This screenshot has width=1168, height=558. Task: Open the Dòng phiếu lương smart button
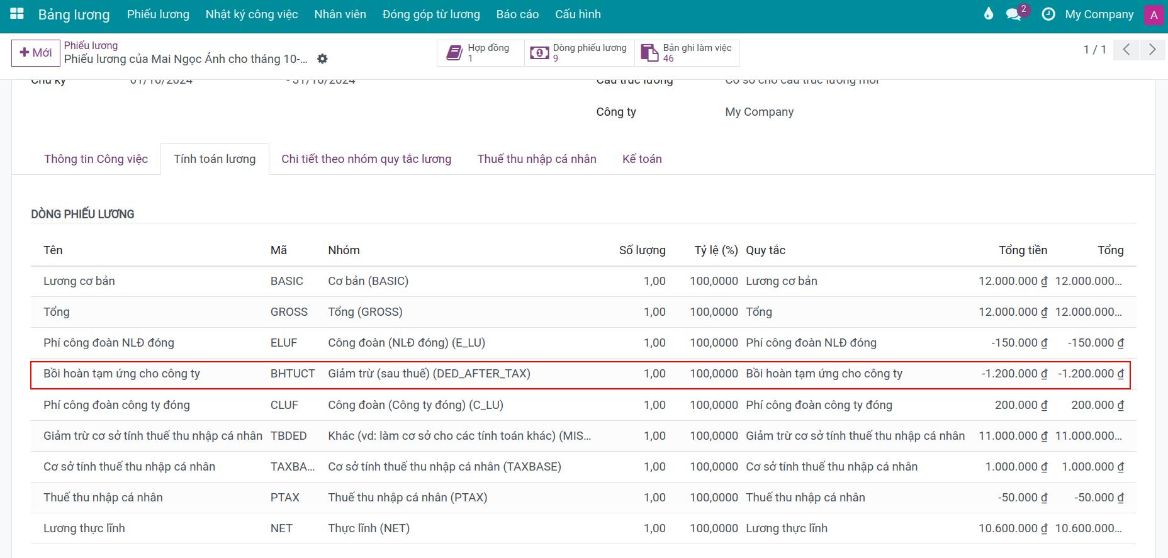pos(580,53)
